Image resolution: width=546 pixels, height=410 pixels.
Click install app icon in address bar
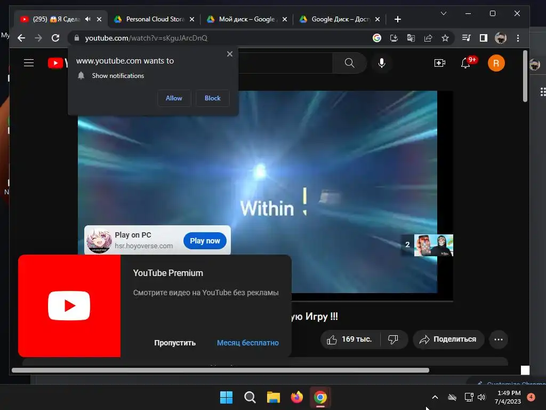(x=394, y=38)
